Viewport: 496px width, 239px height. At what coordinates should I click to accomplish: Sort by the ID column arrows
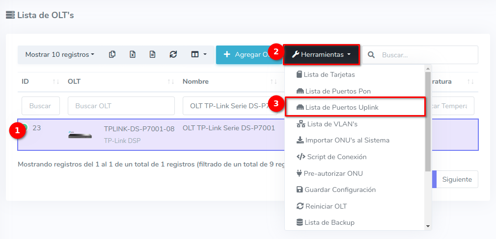(x=55, y=82)
